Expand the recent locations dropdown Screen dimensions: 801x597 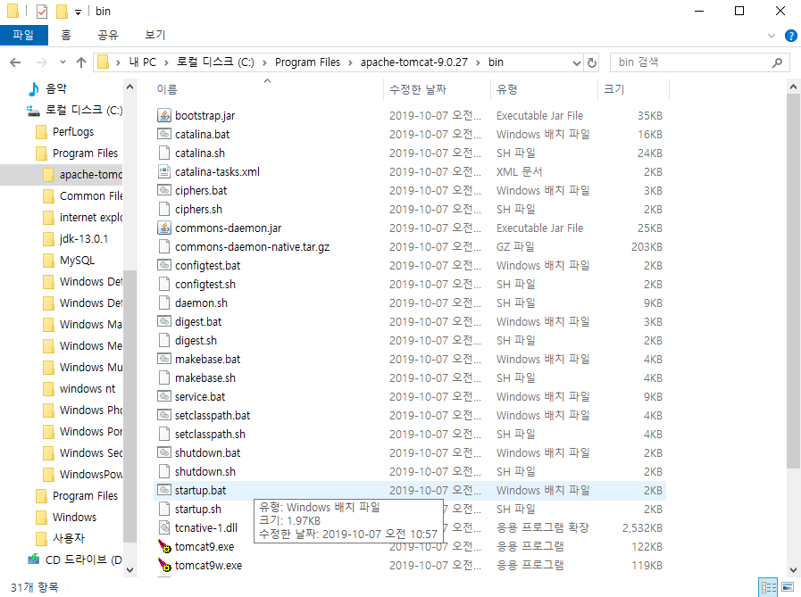[63, 62]
